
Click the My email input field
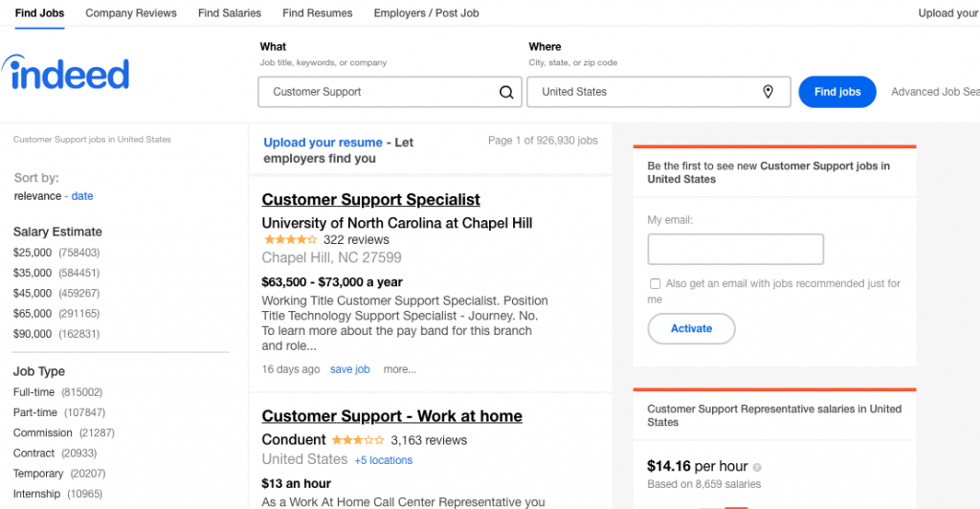[x=736, y=249]
